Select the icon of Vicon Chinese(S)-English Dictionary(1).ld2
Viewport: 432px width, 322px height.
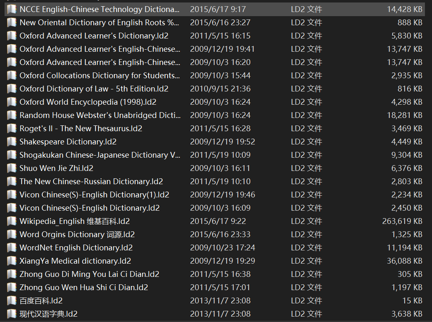12,195
